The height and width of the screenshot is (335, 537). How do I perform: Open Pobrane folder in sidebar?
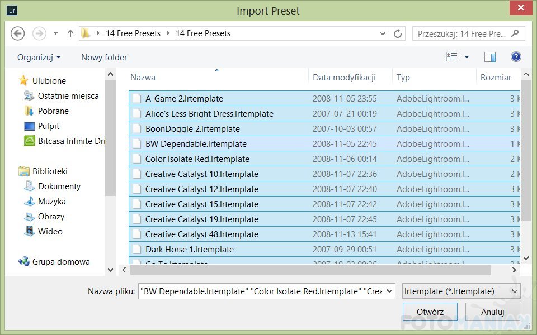53,111
